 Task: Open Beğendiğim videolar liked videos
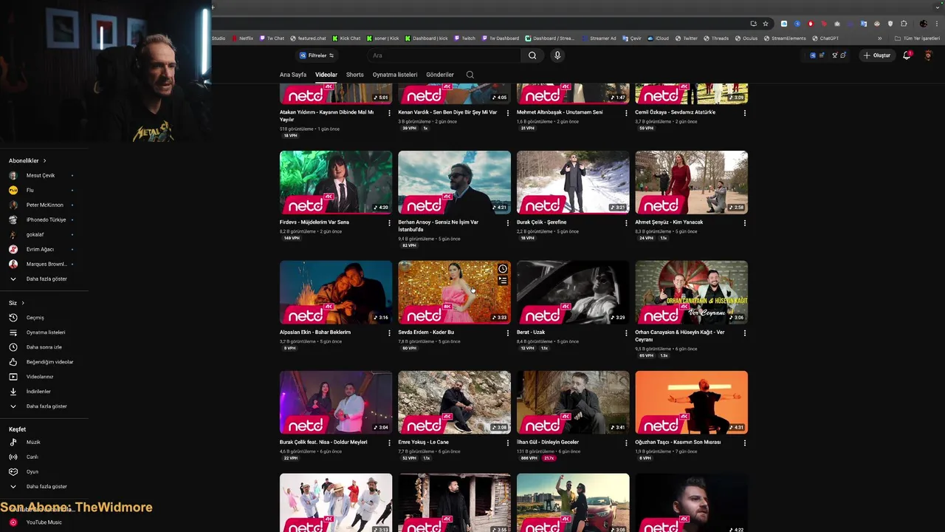point(49,362)
